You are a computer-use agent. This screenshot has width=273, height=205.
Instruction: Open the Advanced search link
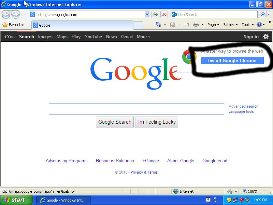click(x=243, y=106)
